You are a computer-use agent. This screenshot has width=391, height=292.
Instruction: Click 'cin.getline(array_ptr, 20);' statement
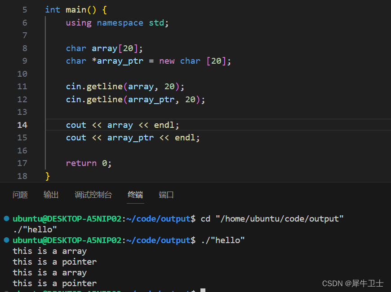[135, 99]
